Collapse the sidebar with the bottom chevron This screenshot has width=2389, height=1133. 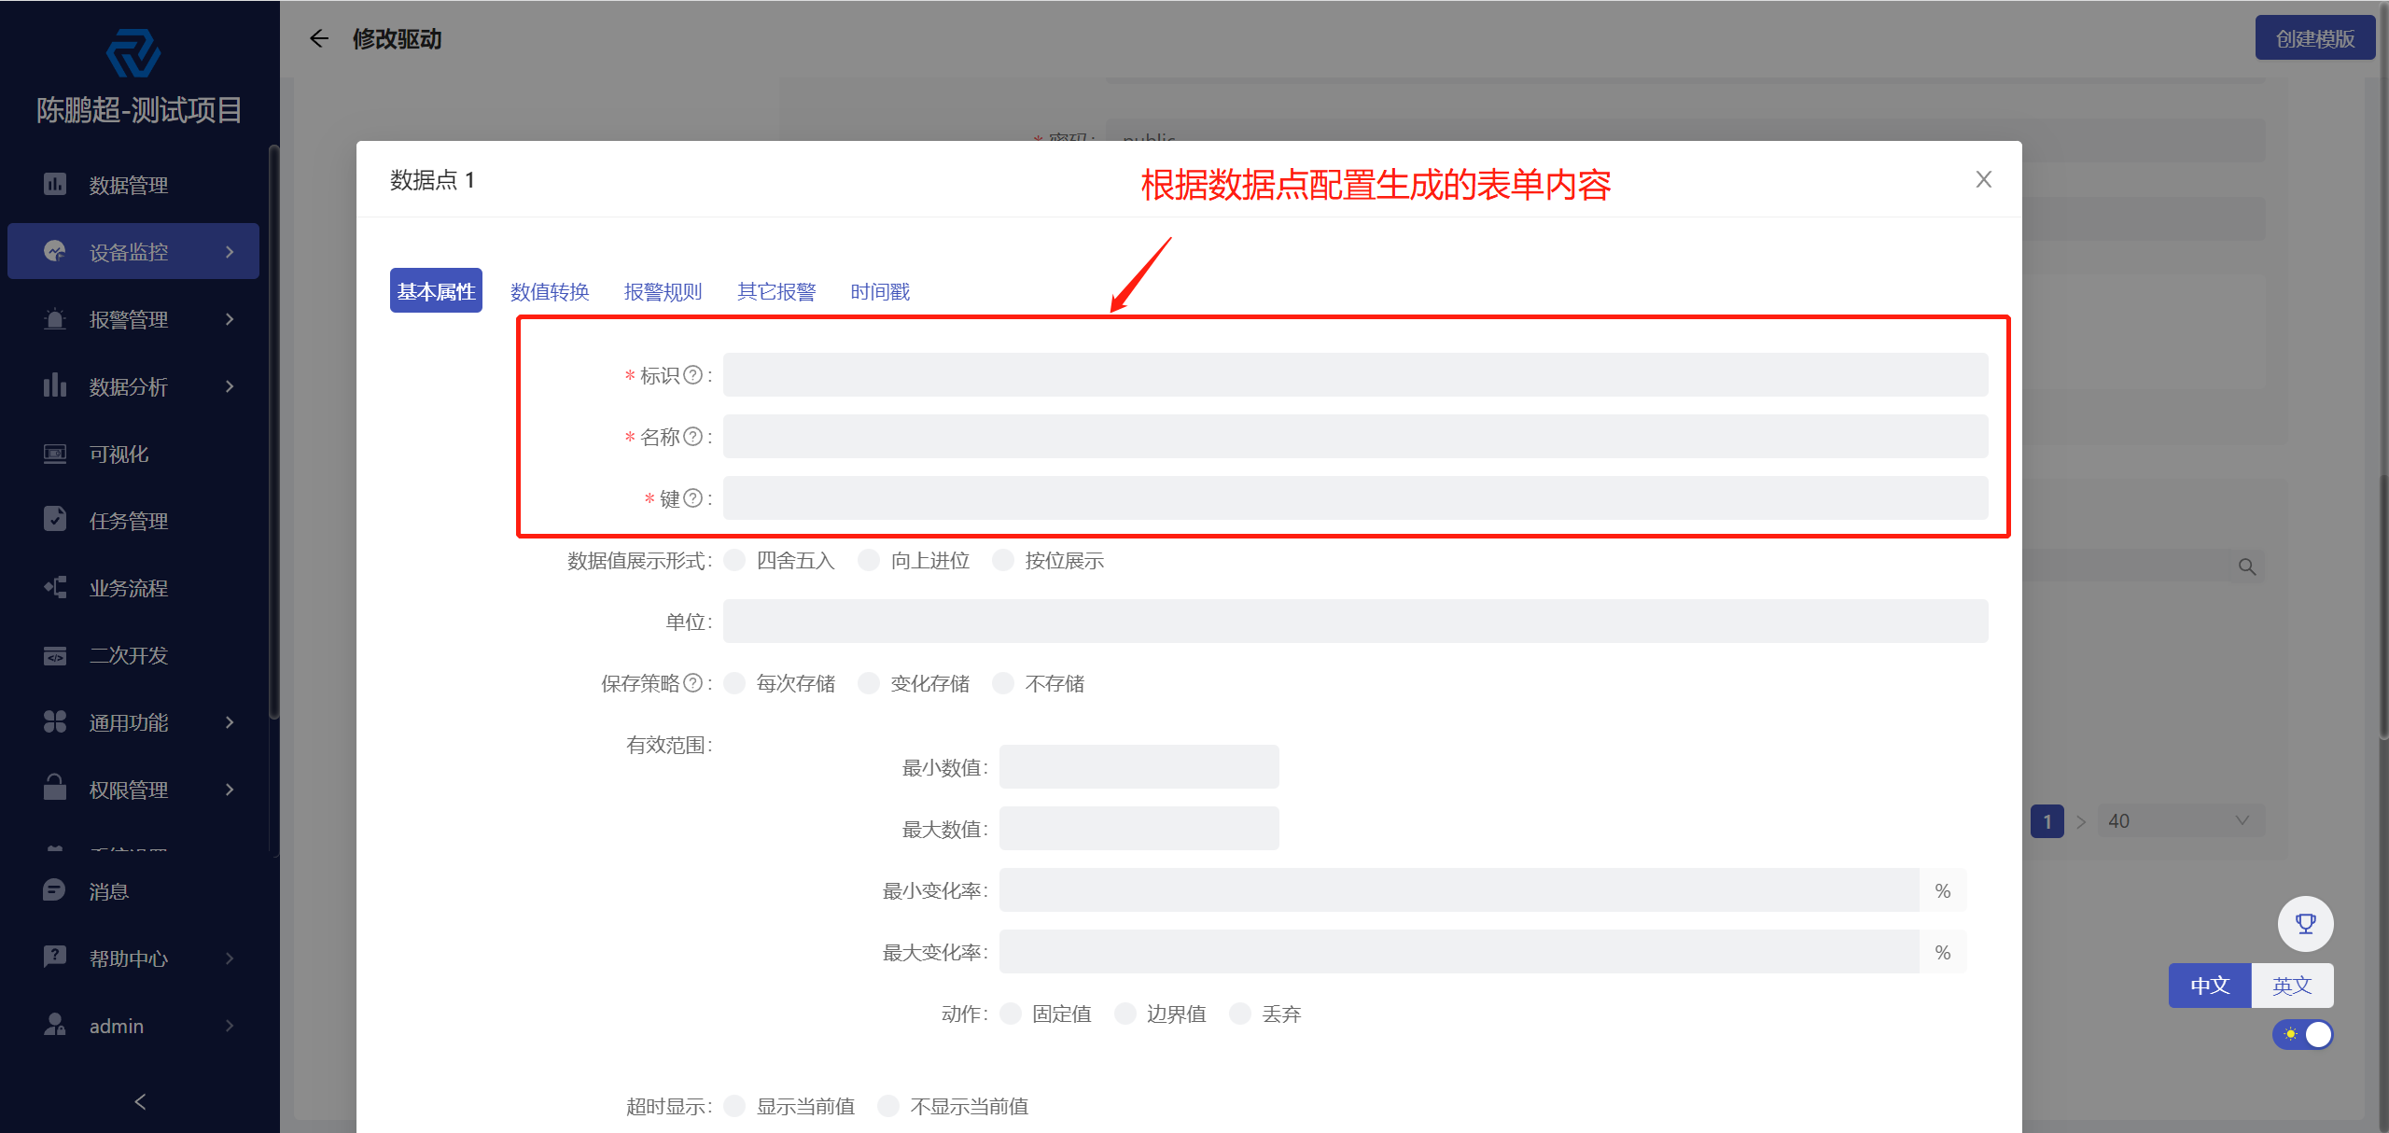click(140, 1101)
